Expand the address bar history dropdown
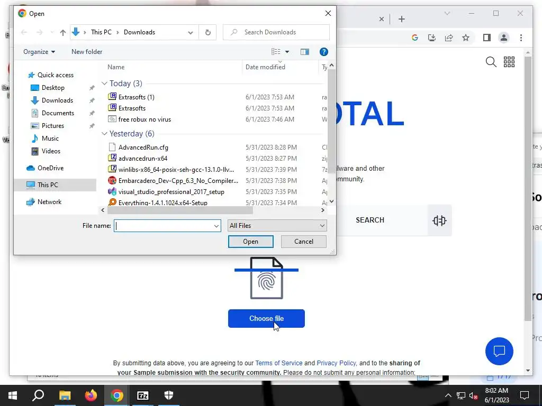Screen dimensions: 542x406 tap(191, 32)
